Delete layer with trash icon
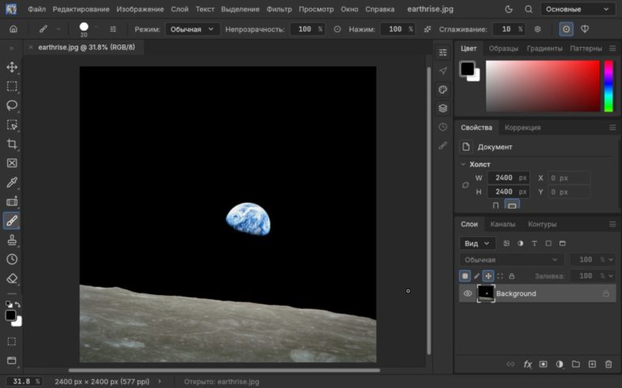 pos(608,365)
